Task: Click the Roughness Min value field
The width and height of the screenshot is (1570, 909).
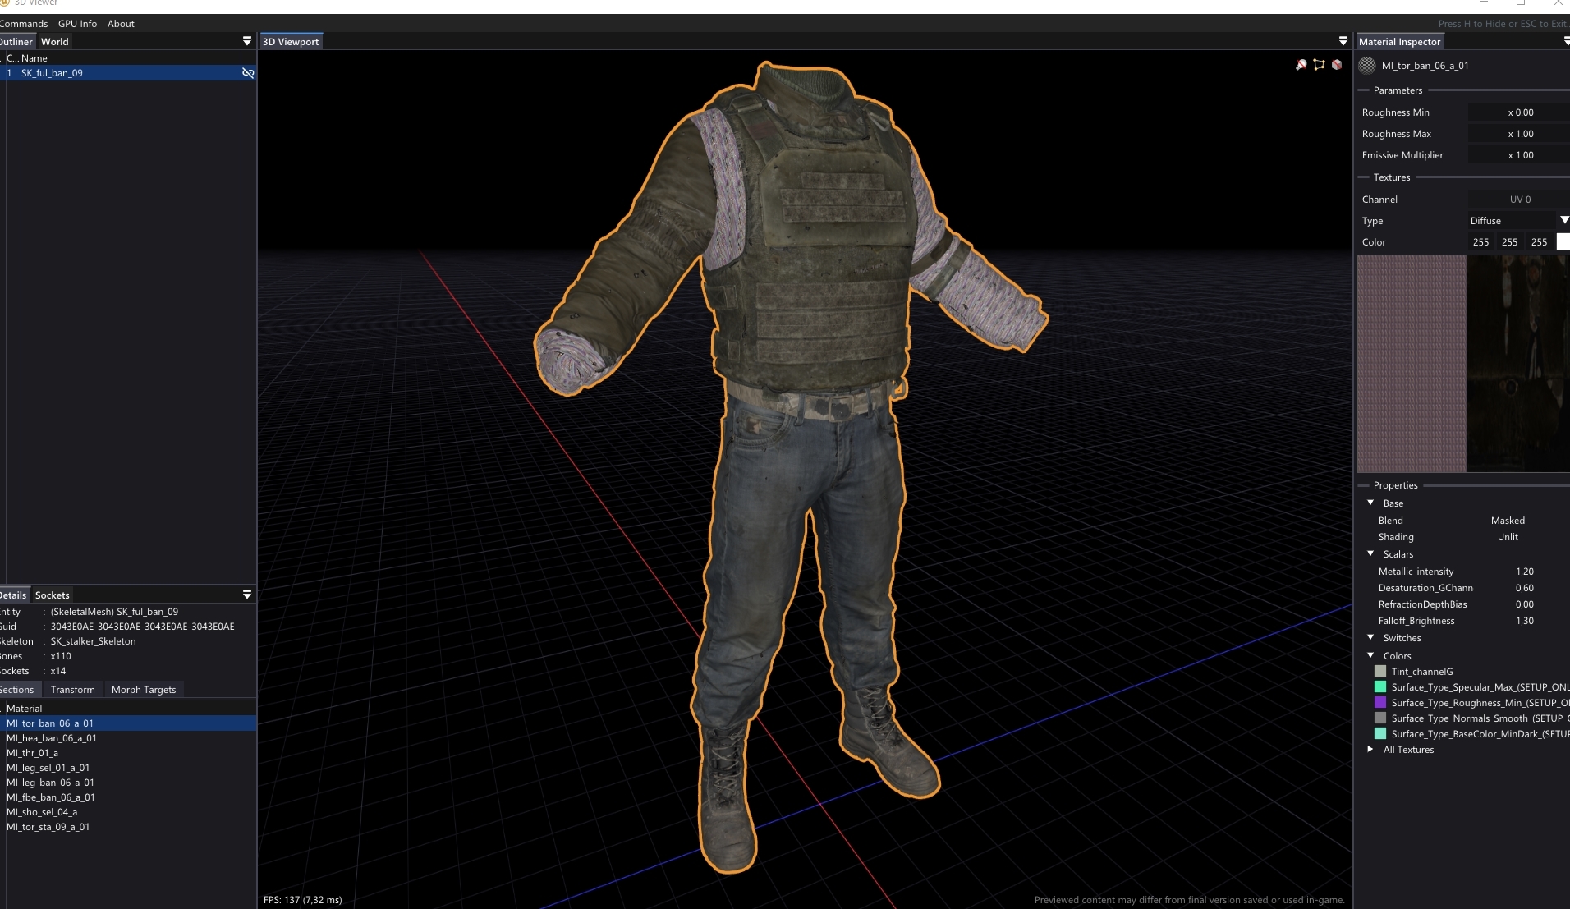Action: tap(1519, 112)
